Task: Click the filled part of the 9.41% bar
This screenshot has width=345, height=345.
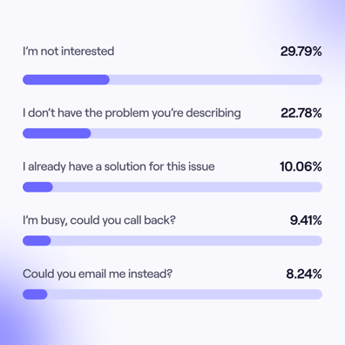Action: click(37, 240)
